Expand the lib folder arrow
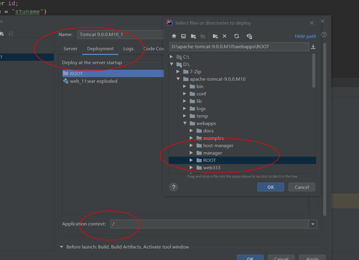Viewport: 359px width, 260px height. (185, 101)
